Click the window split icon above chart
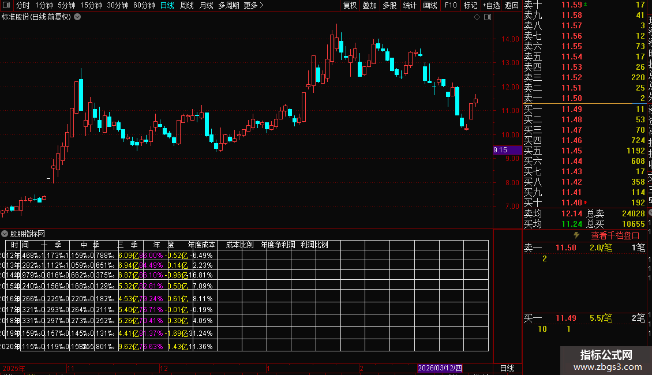The height and width of the screenshot is (375, 652). coord(488,17)
